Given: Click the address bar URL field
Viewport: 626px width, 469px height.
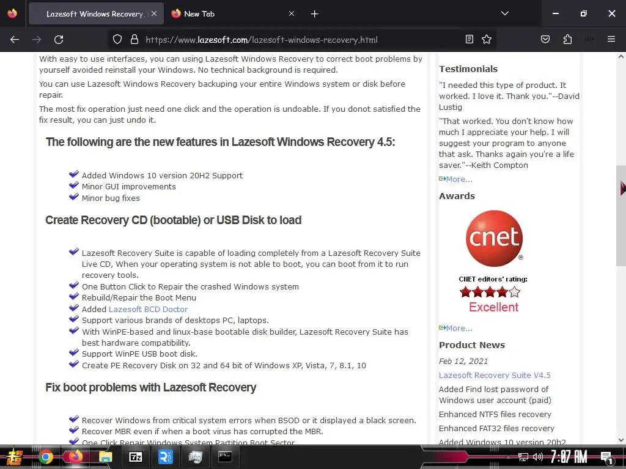Looking at the screenshot, I should 262,40.
